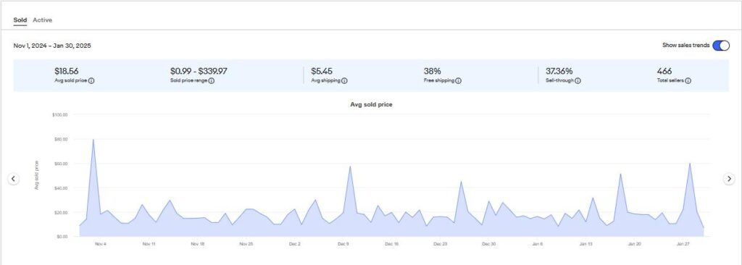Click the $0.00 y-axis label
The width and height of the screenshot is (742, 265).
coord(62,237)
